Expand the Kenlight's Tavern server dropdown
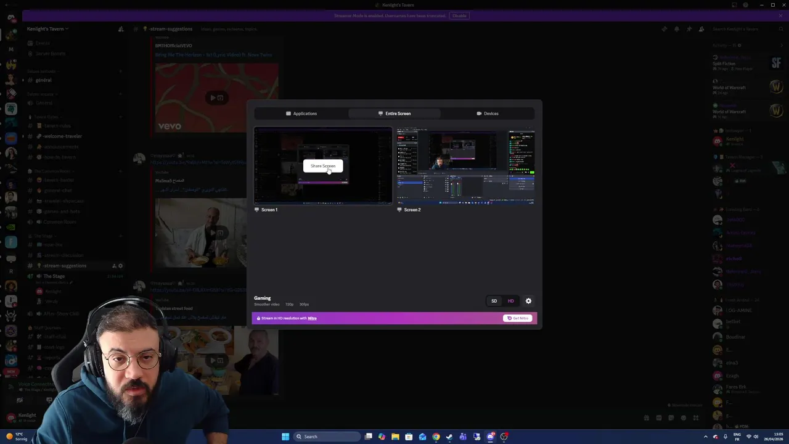The image size is (789, 444). click(47, 29)
